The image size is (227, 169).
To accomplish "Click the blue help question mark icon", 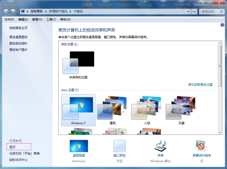I will [222, 25].
